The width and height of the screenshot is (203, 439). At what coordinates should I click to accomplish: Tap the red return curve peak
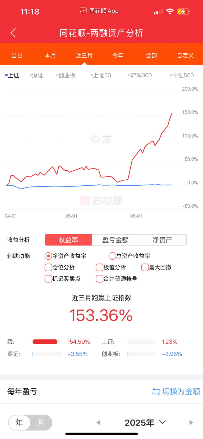coord(172,113)
